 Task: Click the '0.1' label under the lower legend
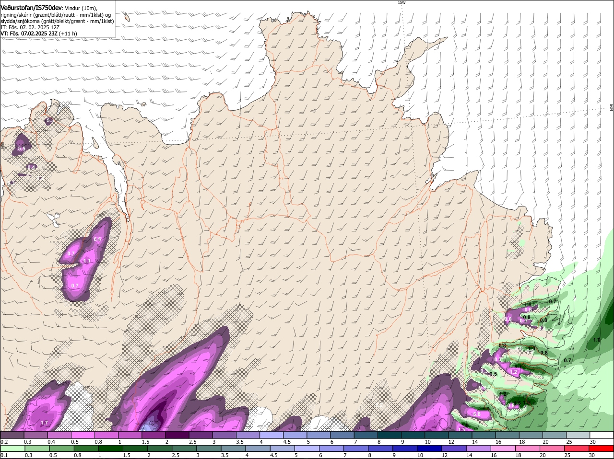[4, 455]
